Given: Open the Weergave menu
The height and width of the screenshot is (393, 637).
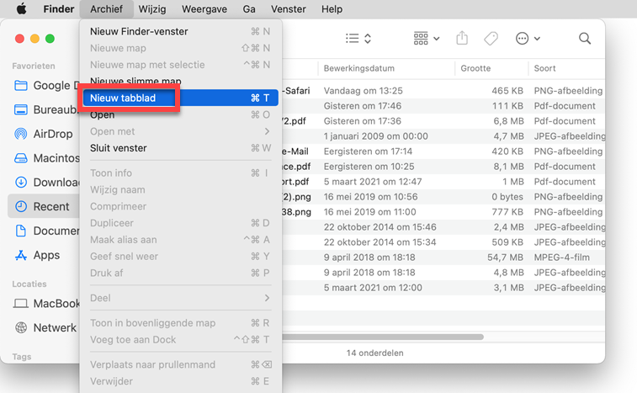Looking at the screenshot, I should click(x=204, y=9).
